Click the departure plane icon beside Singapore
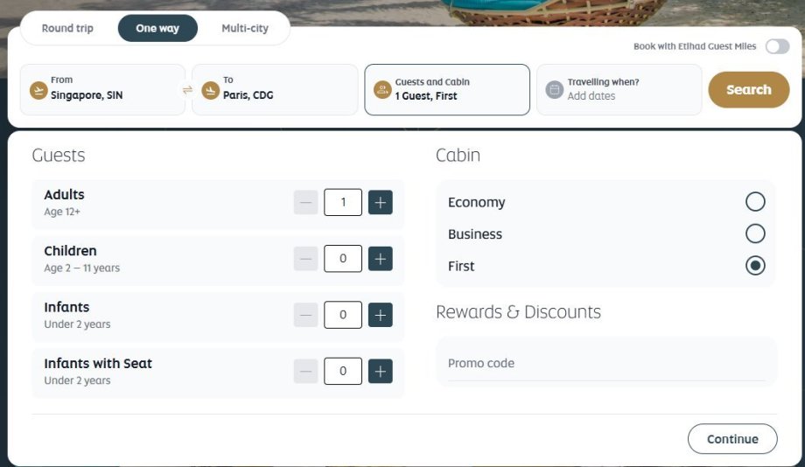This screenshot has width=805, height=467. point(38,90)
